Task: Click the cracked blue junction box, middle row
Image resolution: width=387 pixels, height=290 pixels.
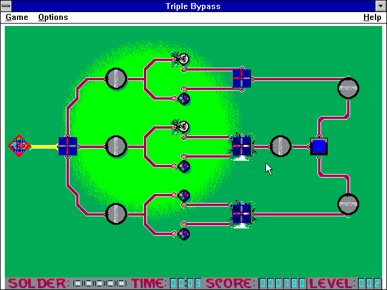Action: pos(242,146)
